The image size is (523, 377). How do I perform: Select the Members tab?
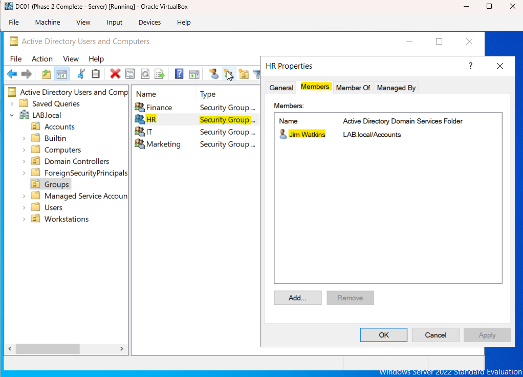(x=315, y=87)
